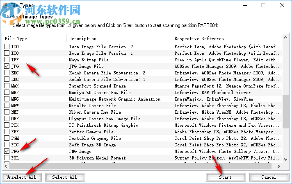Screen dimensions: 292x184
Task: Enable the KDC Subversion 2 checkbox
Action: [x=7, y=73]
